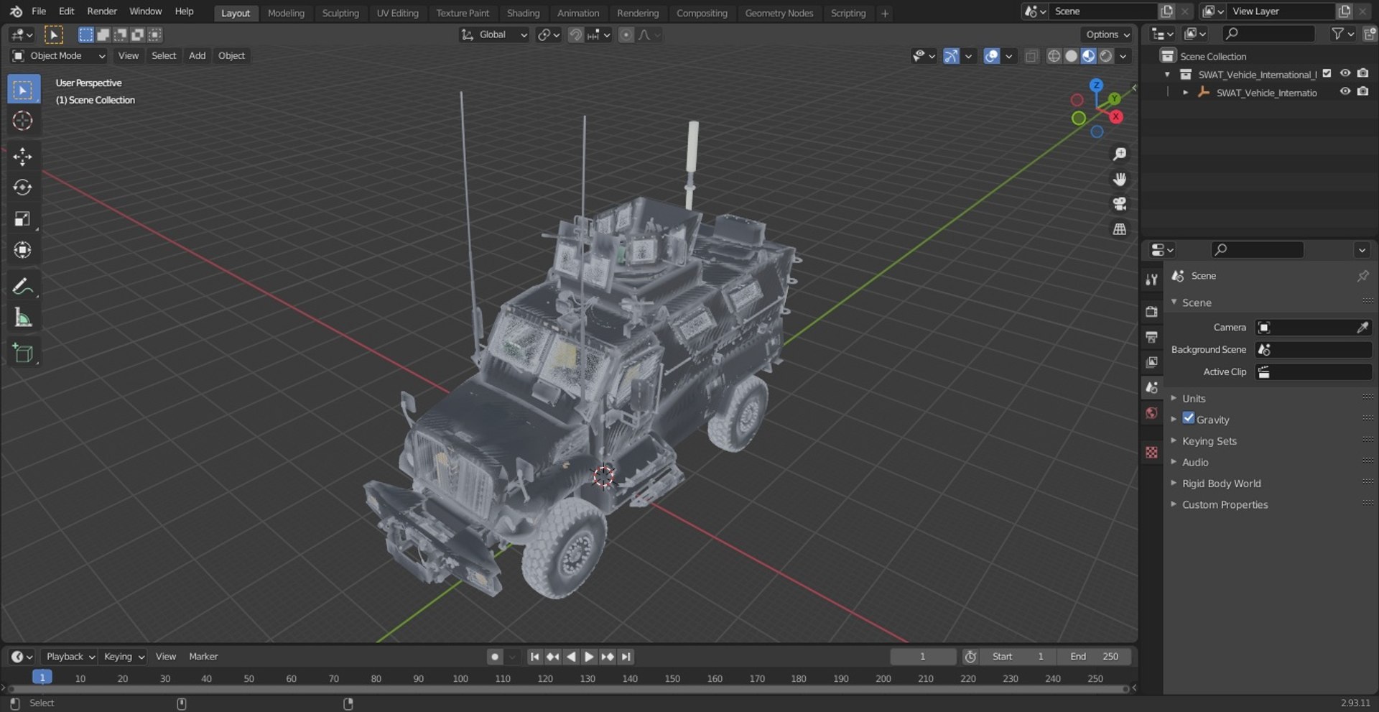Expand the Units panel
The height and width of the screenshot is (712, 1379).
click(x=1194, y=399)
